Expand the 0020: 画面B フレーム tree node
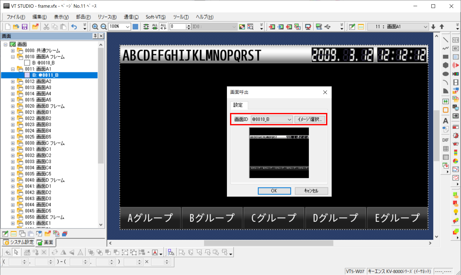 [x=13, y=106]
